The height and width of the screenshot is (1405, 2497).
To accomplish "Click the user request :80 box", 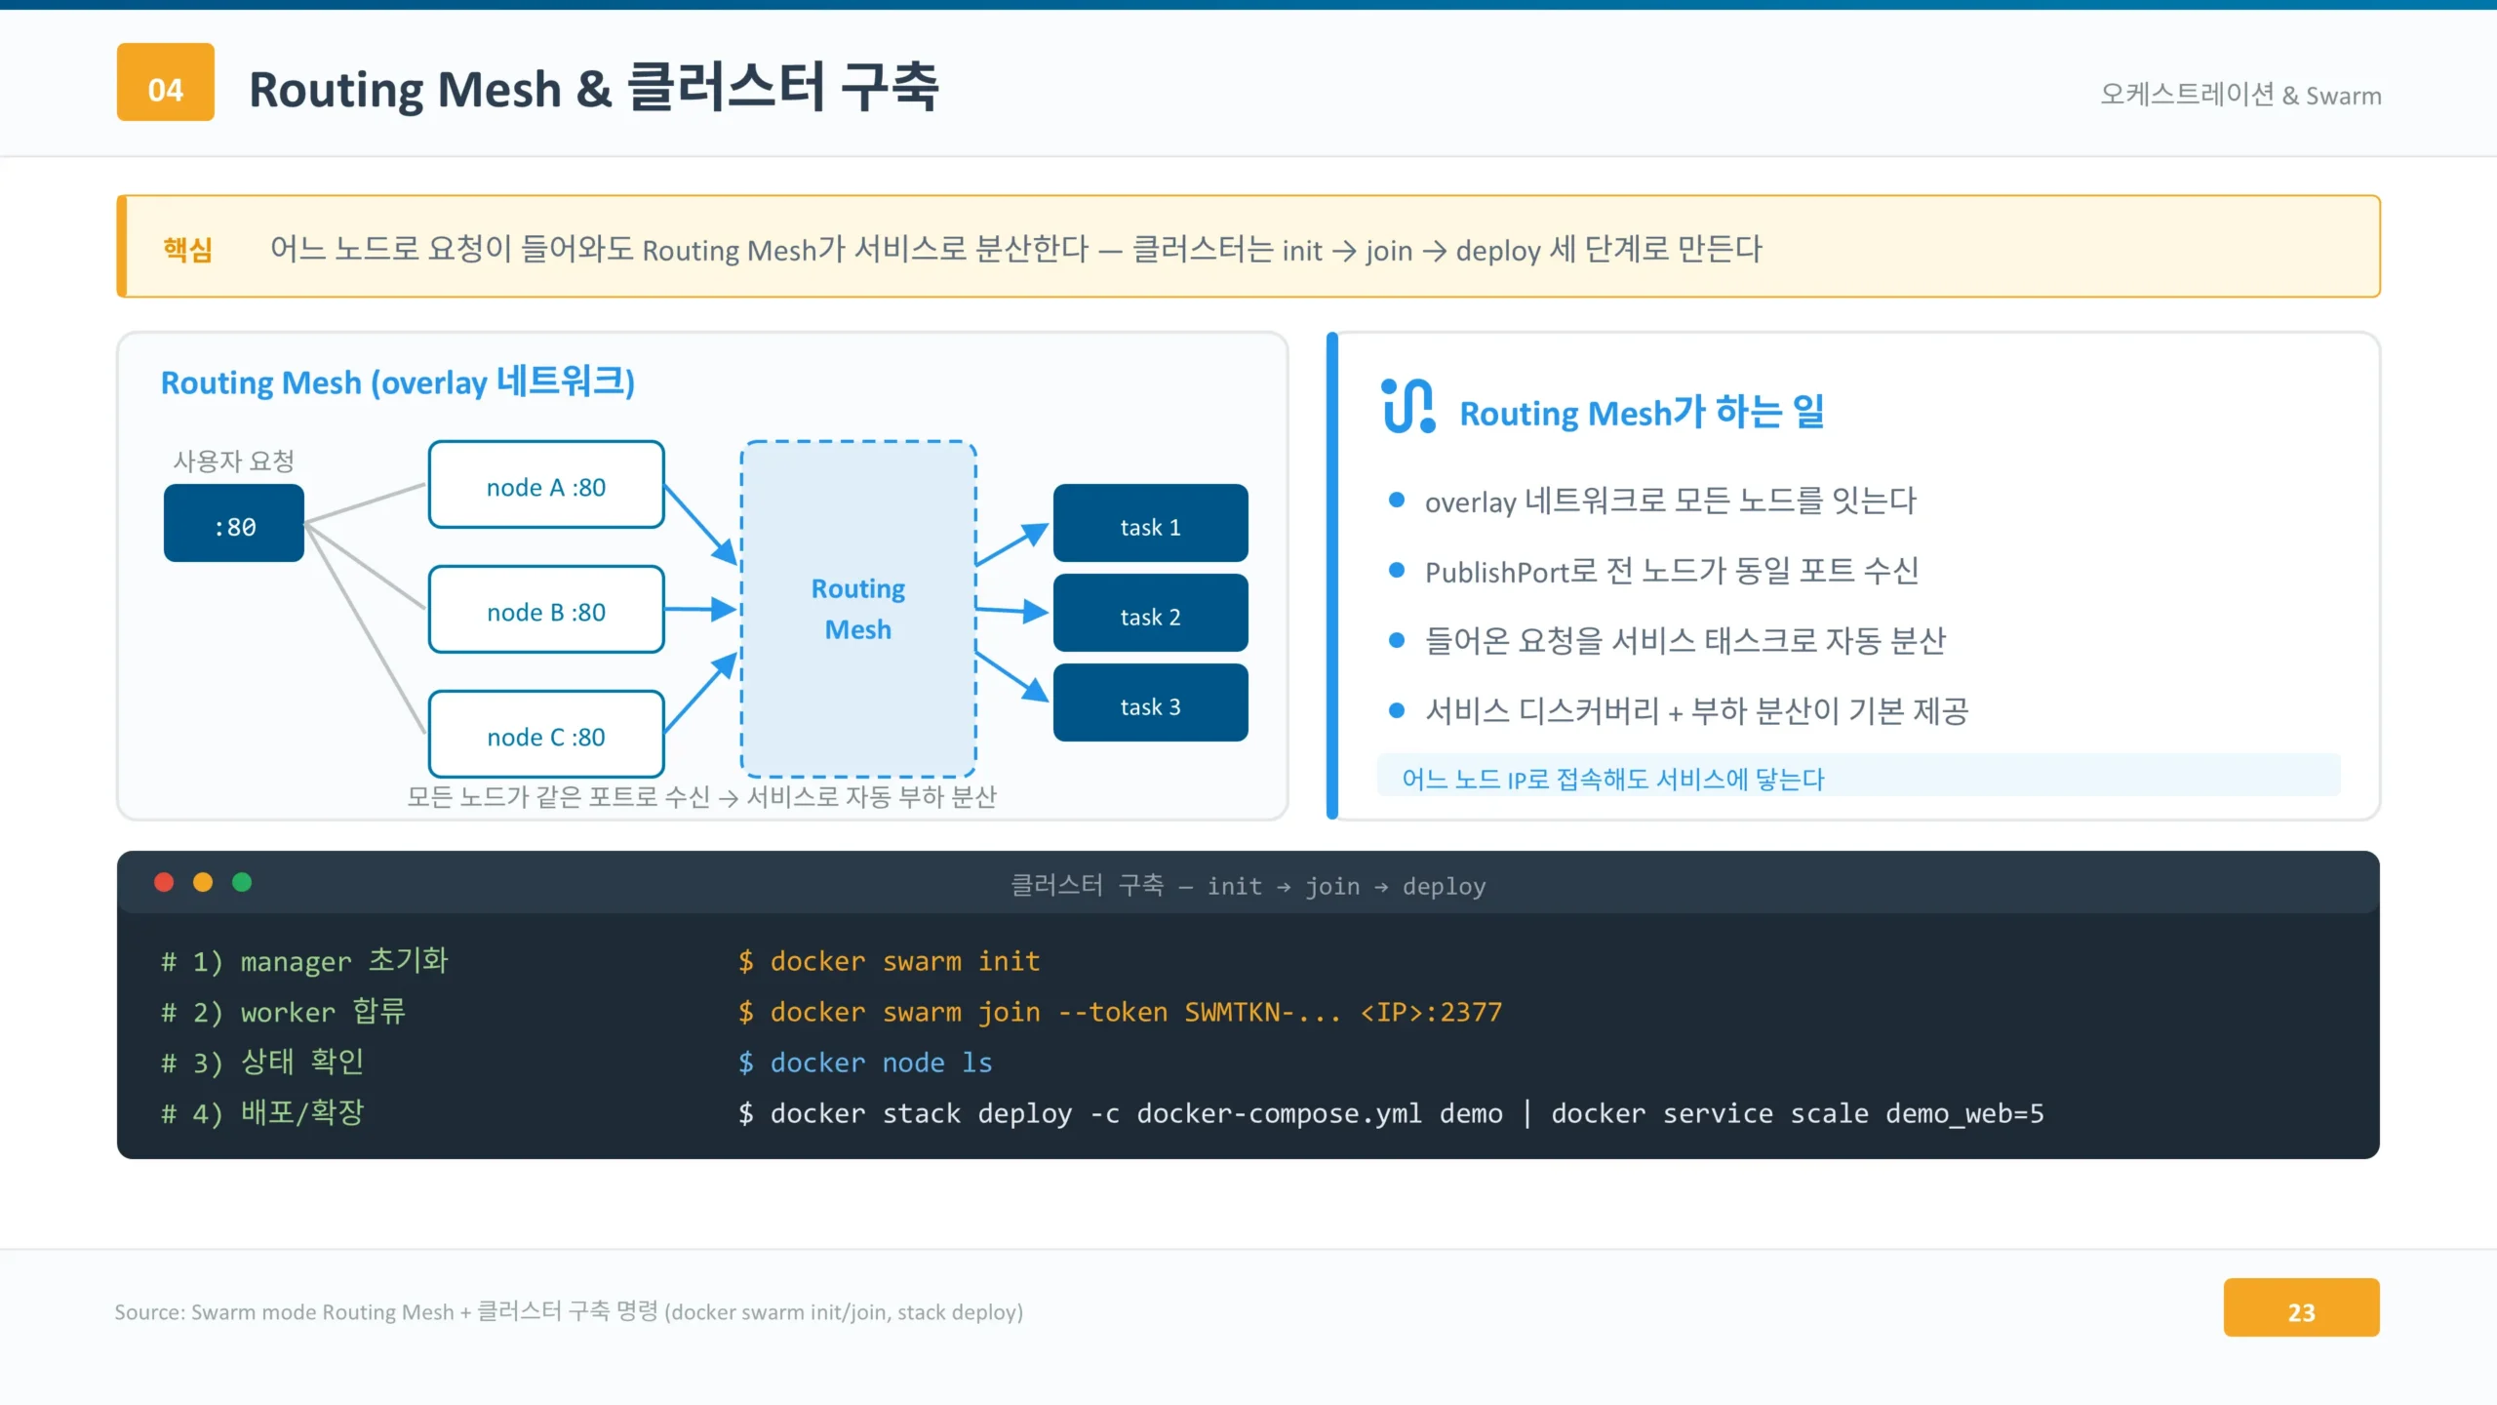I will tap(234, 523).
